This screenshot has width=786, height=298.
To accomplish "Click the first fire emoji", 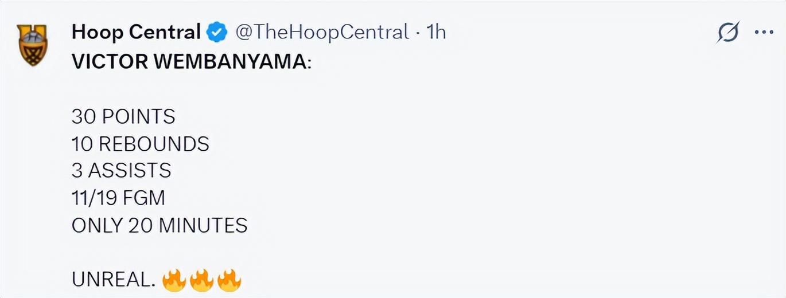I will click(174, 280).
